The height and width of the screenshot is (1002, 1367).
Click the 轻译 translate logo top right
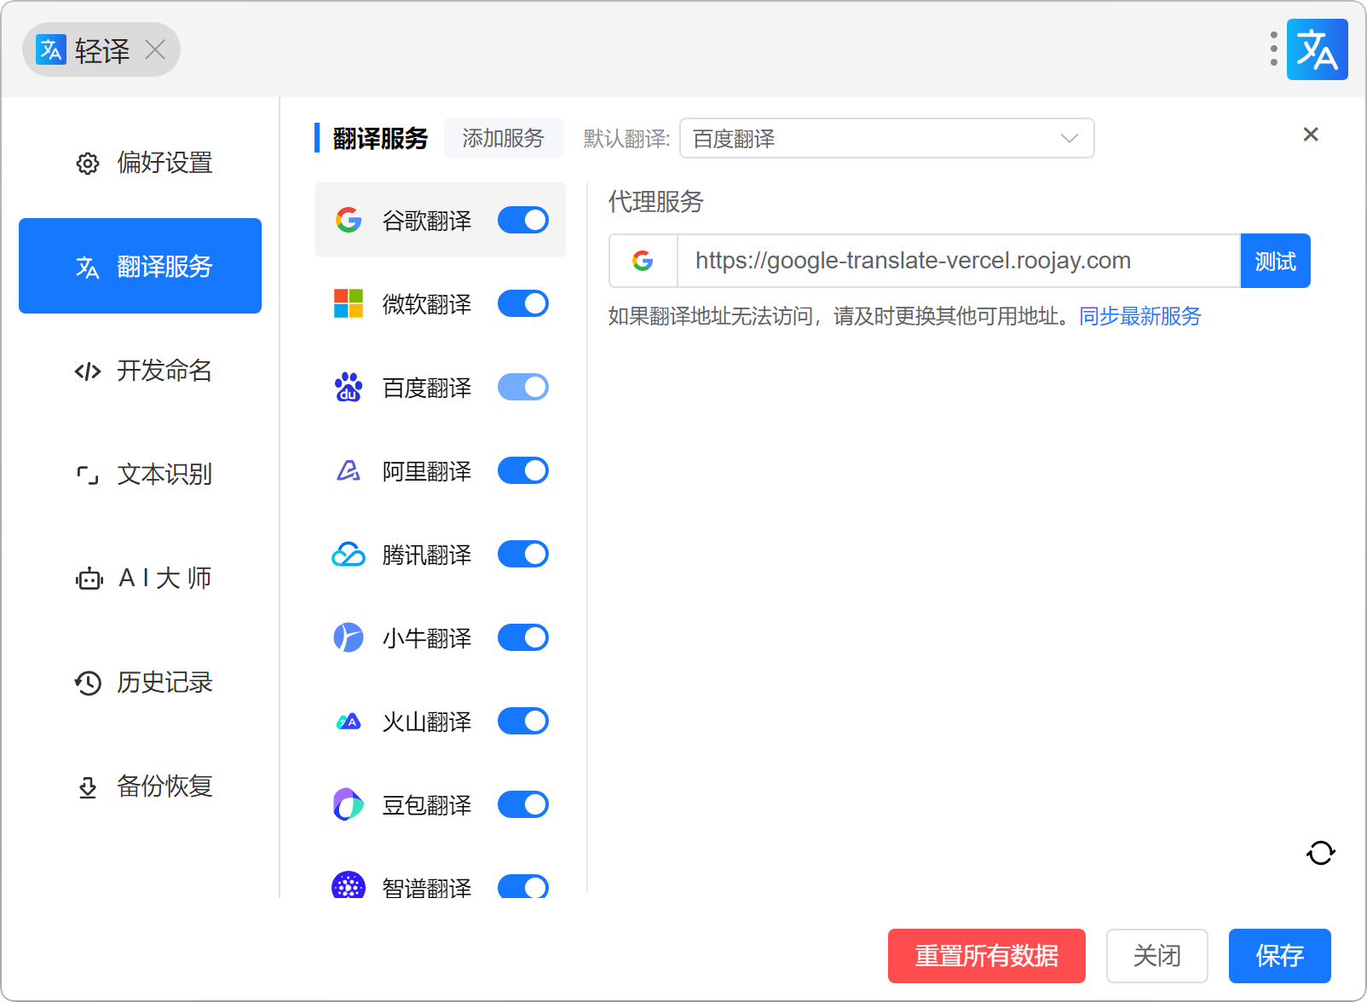click(1317, 49)
